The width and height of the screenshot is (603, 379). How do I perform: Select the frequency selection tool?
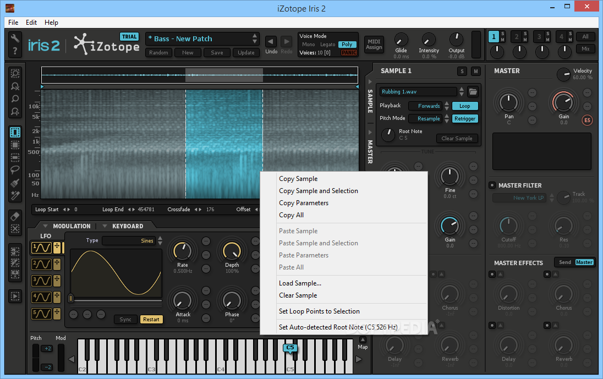tap(15, 158)
